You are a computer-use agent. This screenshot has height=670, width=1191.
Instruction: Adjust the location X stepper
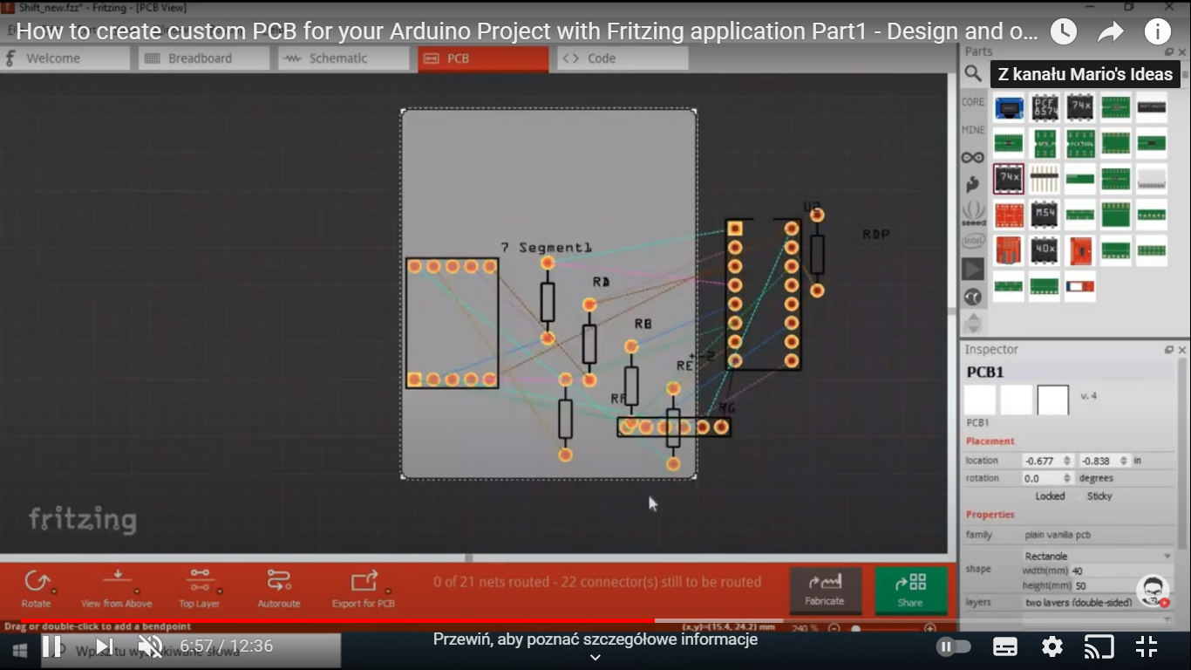tap(1067, 461)
